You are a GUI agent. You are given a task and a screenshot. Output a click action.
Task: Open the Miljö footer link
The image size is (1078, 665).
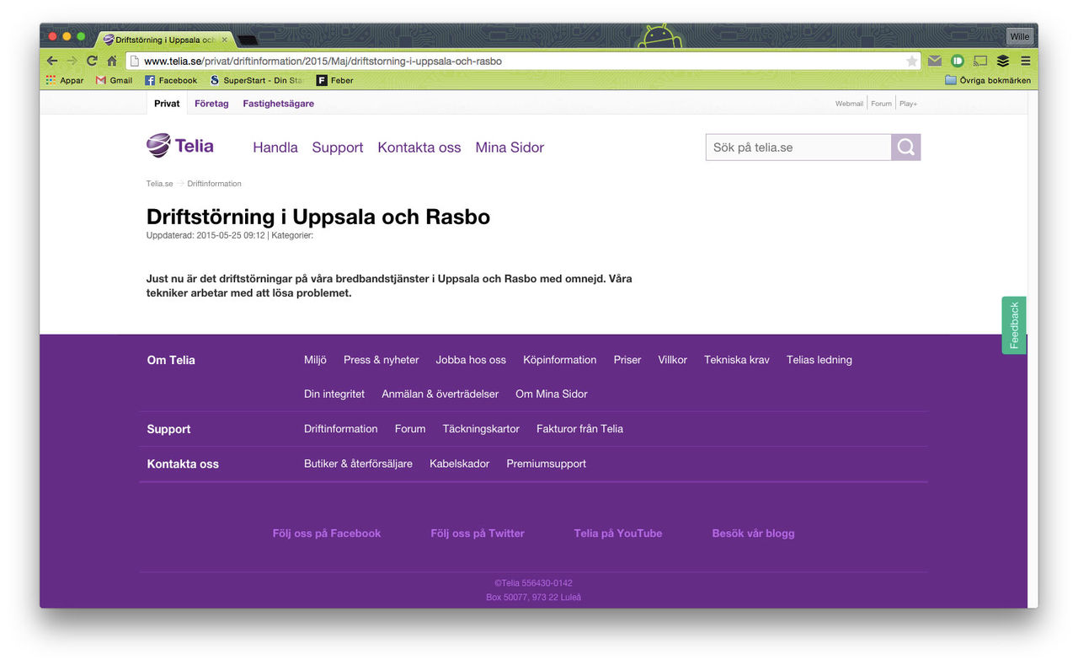(x=315, y=360)
